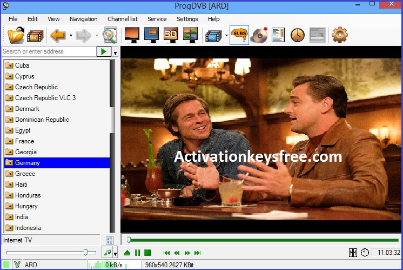Pause playback with the pause button
Screen dimensions: 403x270
pos(138,253)
